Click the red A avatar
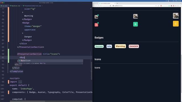This screenshot has width=182, height=102. pos(96,25)
